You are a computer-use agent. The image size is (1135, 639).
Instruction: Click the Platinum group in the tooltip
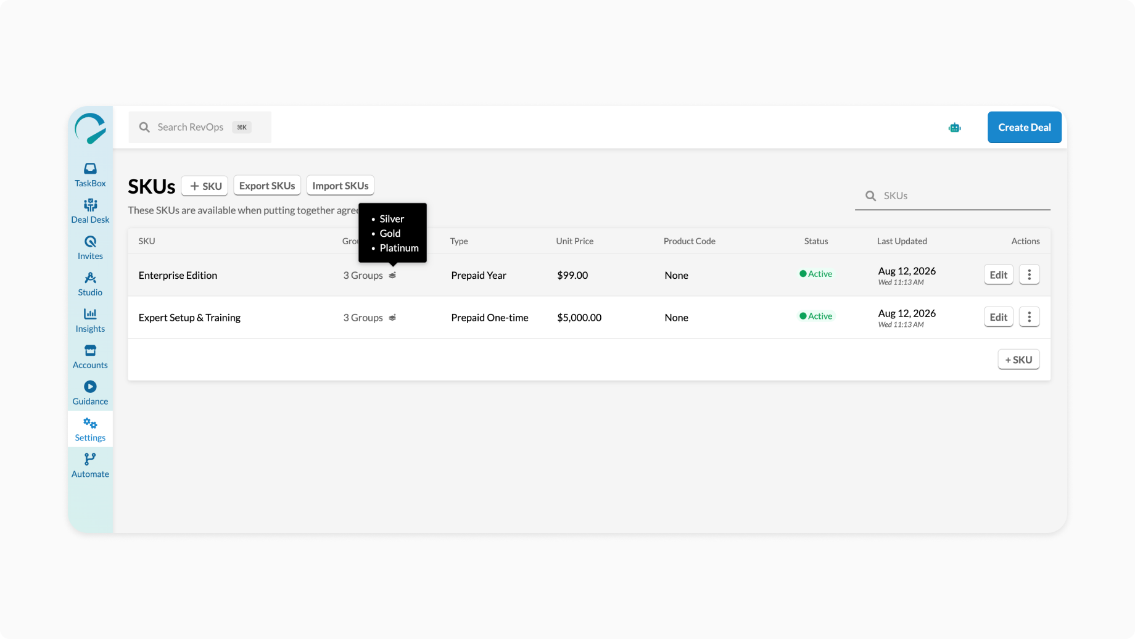tap(399, 248)
